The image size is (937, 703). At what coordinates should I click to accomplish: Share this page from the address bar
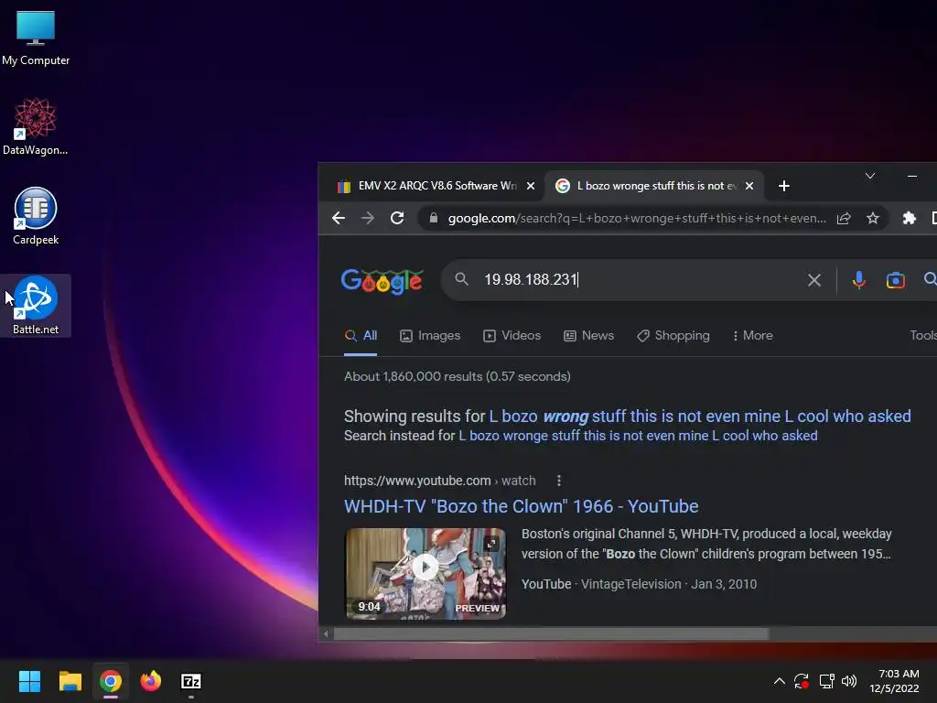843,218
